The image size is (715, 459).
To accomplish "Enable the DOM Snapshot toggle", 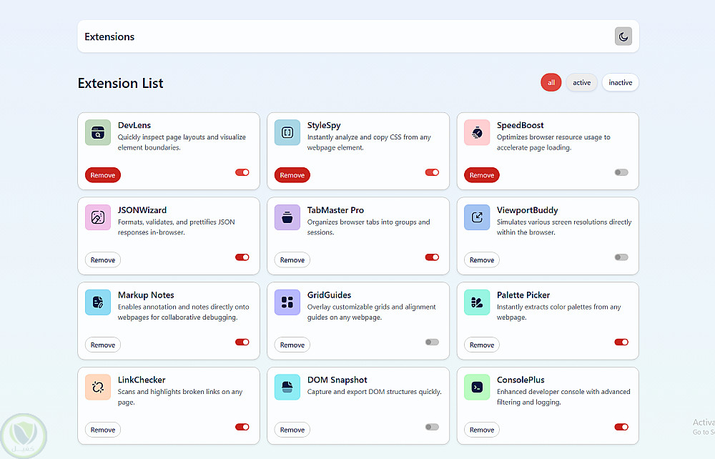I will 432,427.
